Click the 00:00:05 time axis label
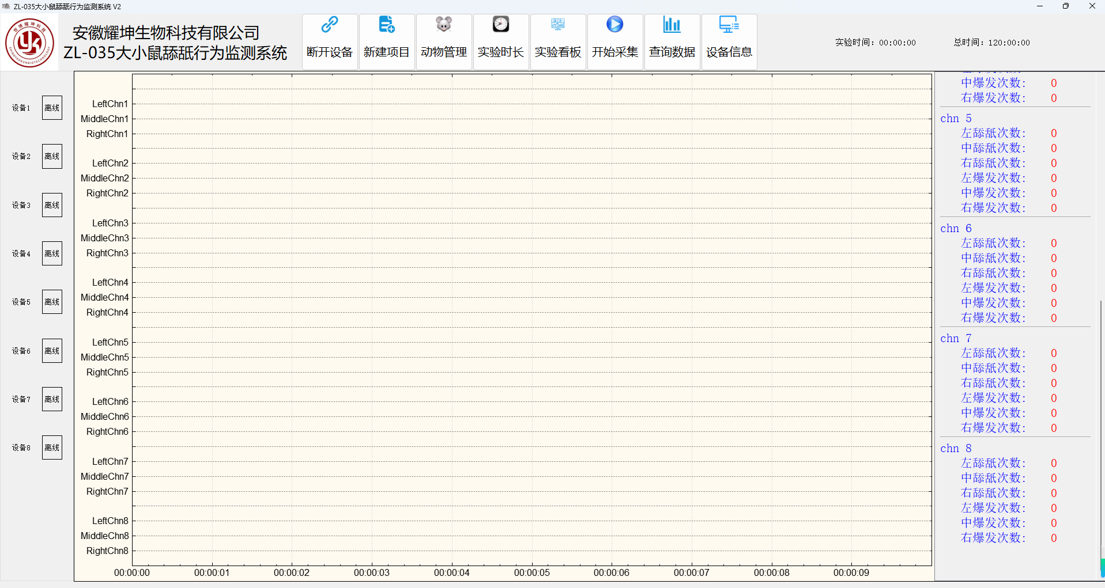1105x588 pixels. 532,573
